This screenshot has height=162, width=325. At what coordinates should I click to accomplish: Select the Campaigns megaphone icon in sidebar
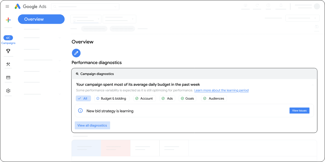(8, 38)
